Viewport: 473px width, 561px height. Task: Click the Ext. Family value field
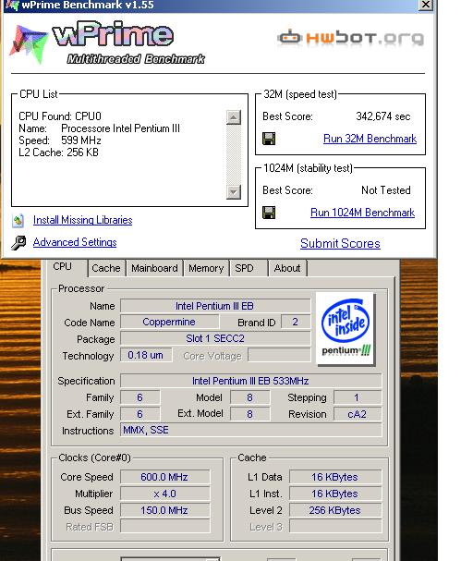tap(139, 414)
